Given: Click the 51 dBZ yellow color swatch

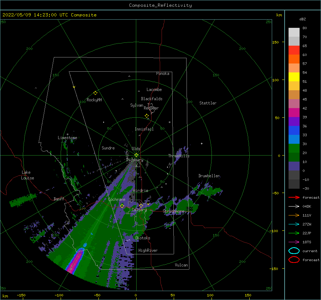Looking at the screenshot, I should point(294,77).
